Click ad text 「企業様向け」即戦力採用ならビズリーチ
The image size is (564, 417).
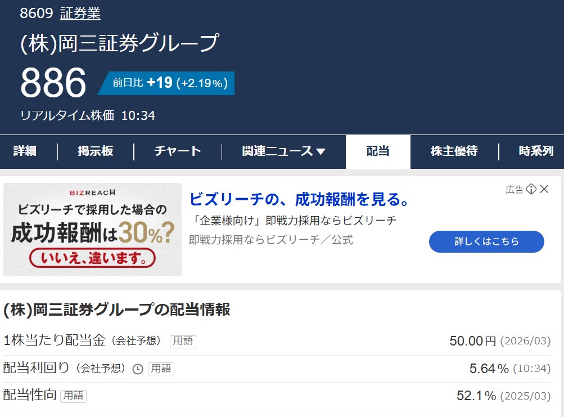[x=292, y=220]
